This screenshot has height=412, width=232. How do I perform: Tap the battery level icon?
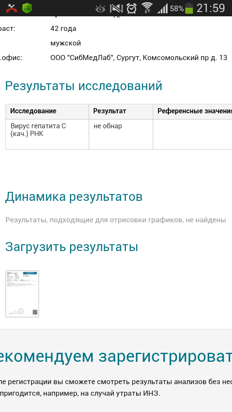click(x=189, y=8)
